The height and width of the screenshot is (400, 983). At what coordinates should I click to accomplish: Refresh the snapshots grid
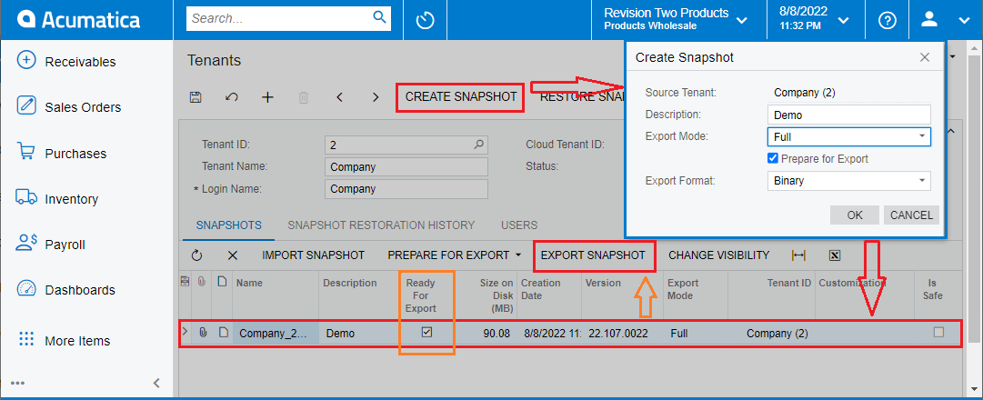coord(196,255)
